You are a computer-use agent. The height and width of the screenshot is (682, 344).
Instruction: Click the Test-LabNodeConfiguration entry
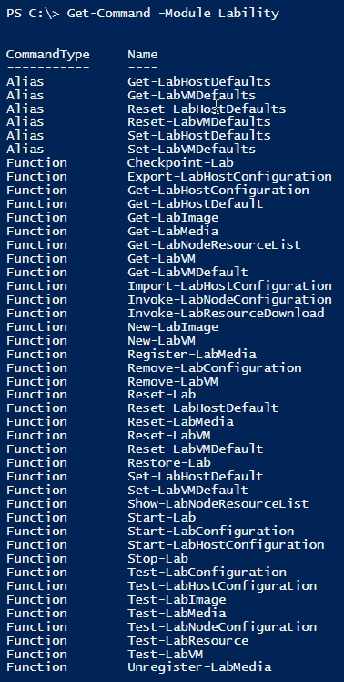click(x=222, y=626)
